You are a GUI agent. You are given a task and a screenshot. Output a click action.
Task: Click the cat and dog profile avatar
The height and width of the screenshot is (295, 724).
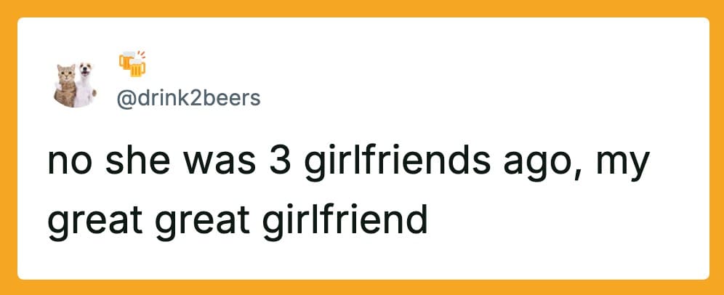click(x=76, y=84)
